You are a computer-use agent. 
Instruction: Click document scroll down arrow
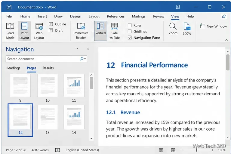tap(228, 137)
